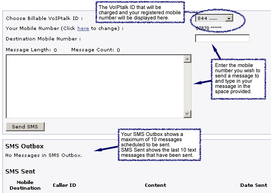Open the Billable VoIPtalk ID dropdown arrow
This screenshot has width=271, height=193.
(229, 18)
